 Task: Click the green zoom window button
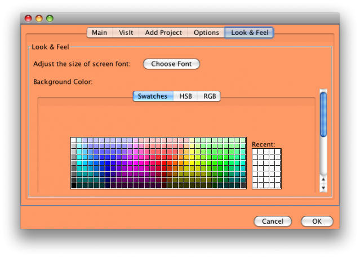[50, 19]
